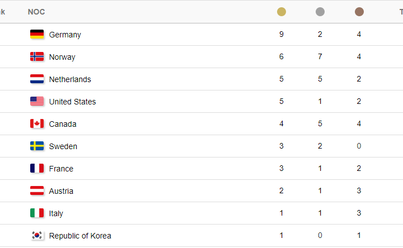Viewport: 403px width, 248px height.
Task: Click the Netherlands flag icon
Action: 37,79
